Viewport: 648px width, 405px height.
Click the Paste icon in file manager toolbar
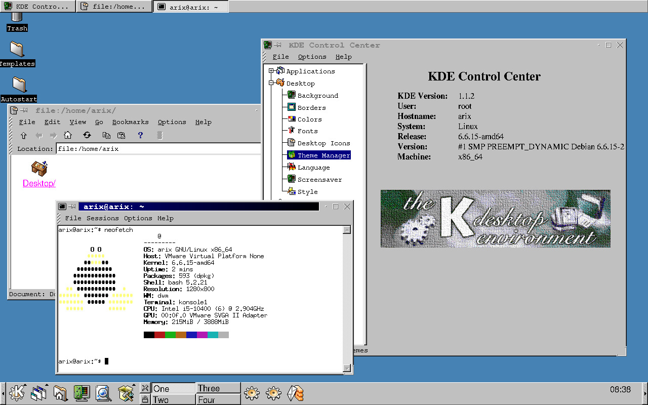(121, 136)
